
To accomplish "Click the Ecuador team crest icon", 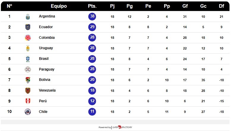I will pos(28,27).
